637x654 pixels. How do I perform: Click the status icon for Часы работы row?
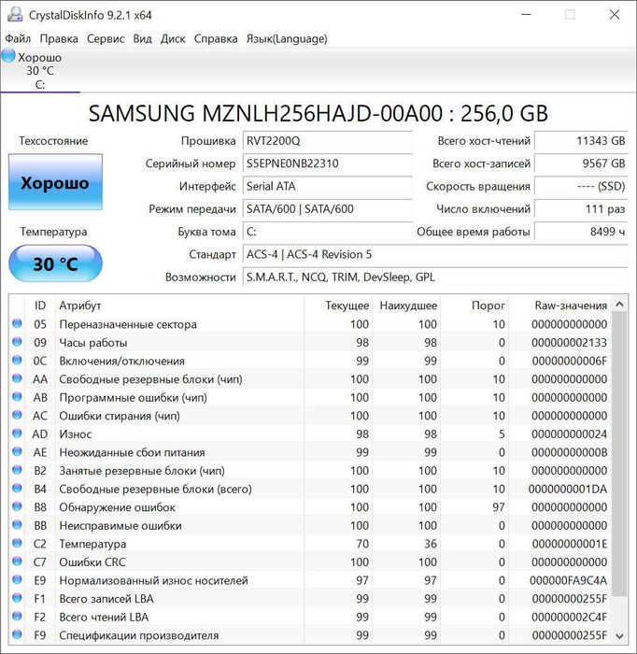point(17,342)
